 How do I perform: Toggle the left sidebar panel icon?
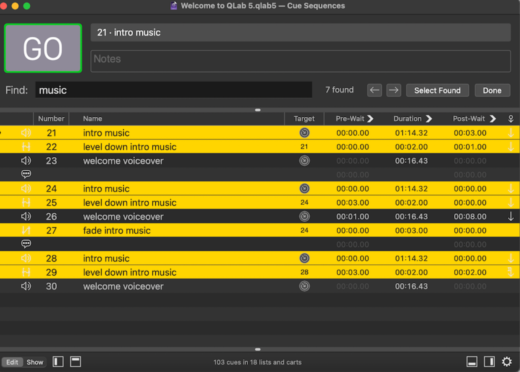click(x=58, y=362)
